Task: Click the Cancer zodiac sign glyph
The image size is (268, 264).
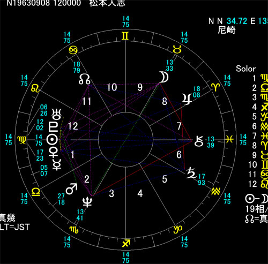Action: [x=73, y=50]
